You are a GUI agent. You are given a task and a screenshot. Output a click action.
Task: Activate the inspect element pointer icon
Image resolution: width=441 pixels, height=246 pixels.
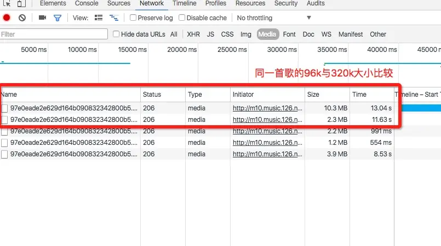pos(7,3)
